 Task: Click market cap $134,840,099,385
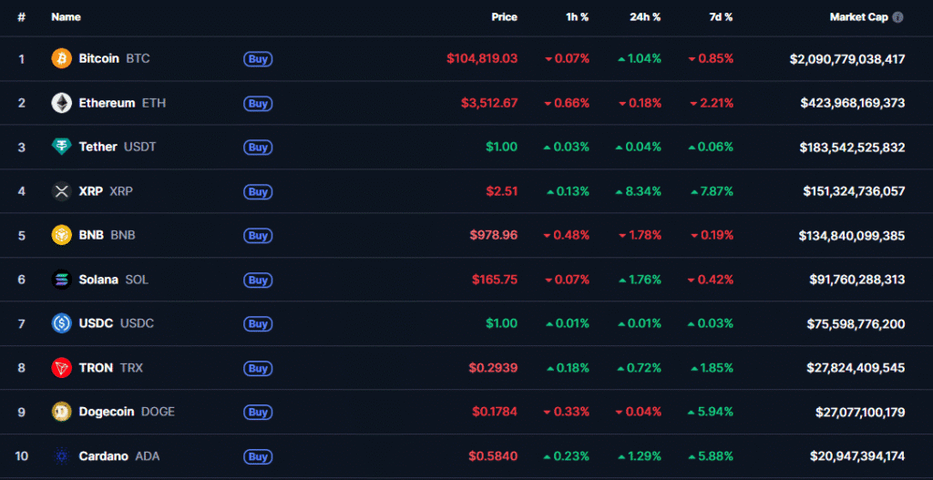pyautogui.click(x=852, y=236)
